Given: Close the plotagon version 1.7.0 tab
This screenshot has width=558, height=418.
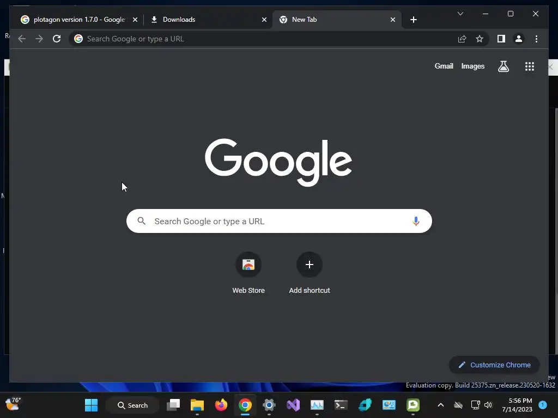Looking at the screenshot, I should coord(135,20).
